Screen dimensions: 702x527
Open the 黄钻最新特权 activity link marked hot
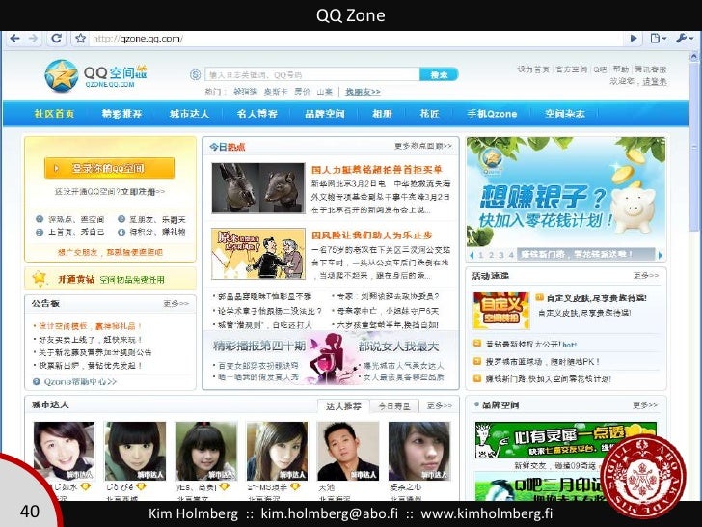click(531, 345)
